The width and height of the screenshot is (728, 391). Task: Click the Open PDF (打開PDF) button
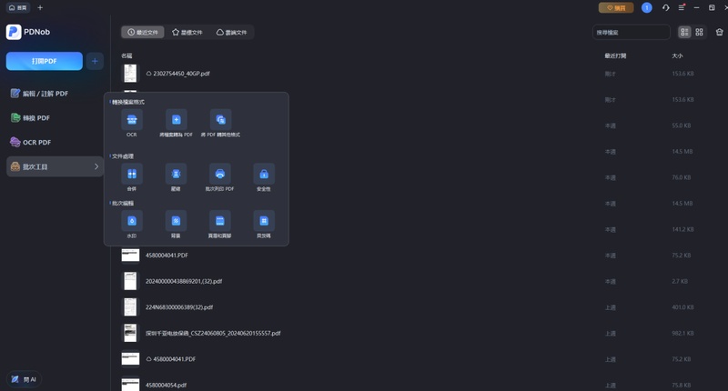44,61
